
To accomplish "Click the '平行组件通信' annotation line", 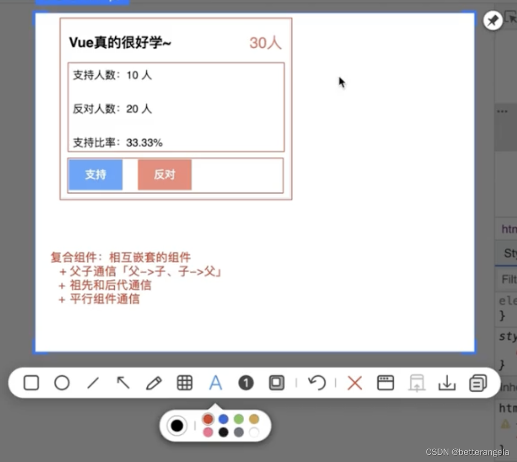I will 99,299.
